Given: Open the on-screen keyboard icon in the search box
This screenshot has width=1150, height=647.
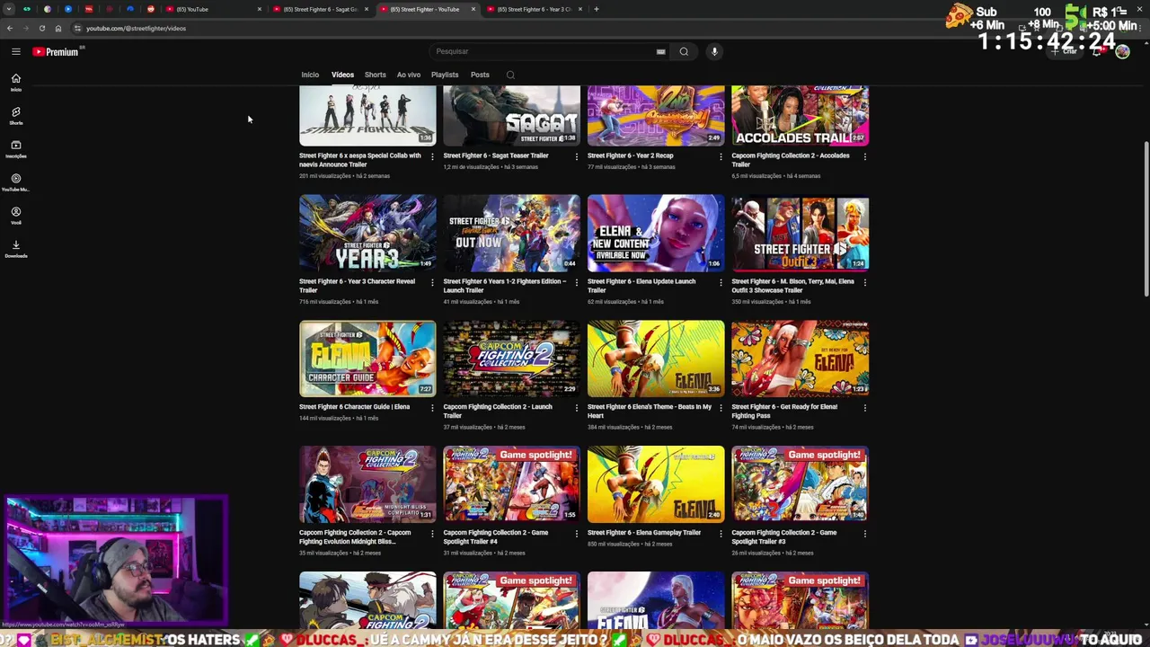Looking at the screenshot, I should [660, 51].
